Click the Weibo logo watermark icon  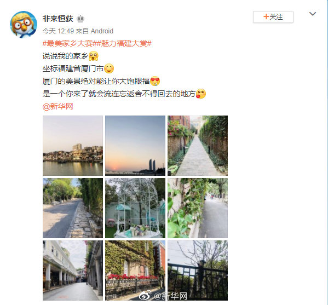(145, 295)
